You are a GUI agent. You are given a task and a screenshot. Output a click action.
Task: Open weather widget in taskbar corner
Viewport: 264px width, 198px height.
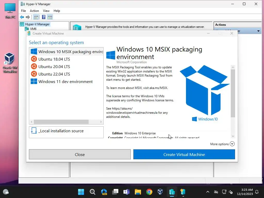(6, 192)
